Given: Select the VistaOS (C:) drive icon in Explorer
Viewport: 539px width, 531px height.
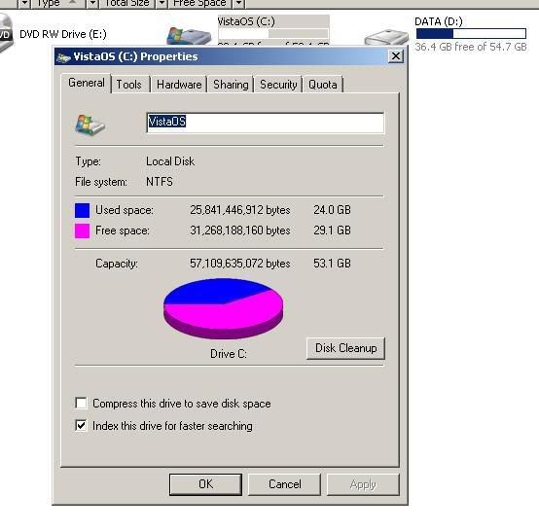Looking at the screenshot, I should click(189, 36).
